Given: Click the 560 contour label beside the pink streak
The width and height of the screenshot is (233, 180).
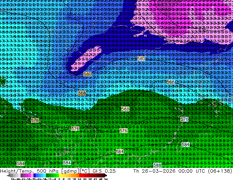Looking at the screenshot, I should pos(87,74).
